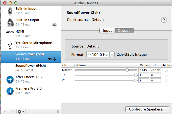Click the channel 2 dB field
This screenshot has height=114, width=172.
[155, 80]
